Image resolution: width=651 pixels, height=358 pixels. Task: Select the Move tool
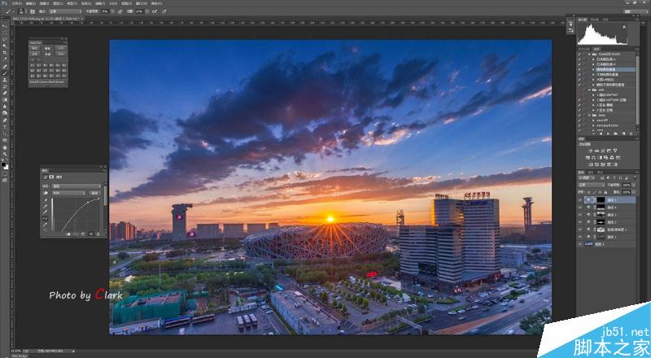coord(4,25)
